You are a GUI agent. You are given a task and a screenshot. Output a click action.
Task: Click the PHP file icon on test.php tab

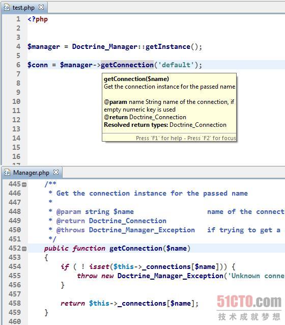pyautogui.click(x=7, y=8)
